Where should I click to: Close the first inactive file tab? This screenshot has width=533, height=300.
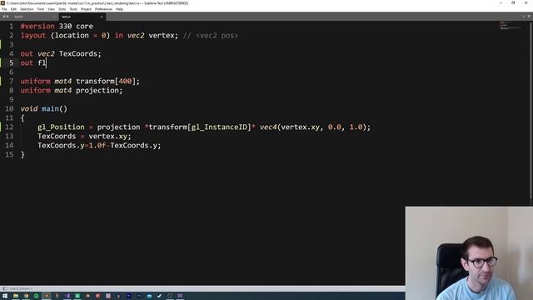click(x=54, y=17)
